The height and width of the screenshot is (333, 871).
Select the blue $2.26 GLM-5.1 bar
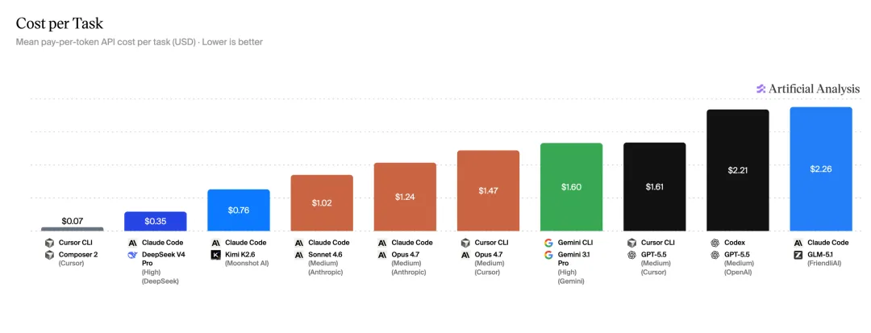pyautogui.click(x=821, y=169)
